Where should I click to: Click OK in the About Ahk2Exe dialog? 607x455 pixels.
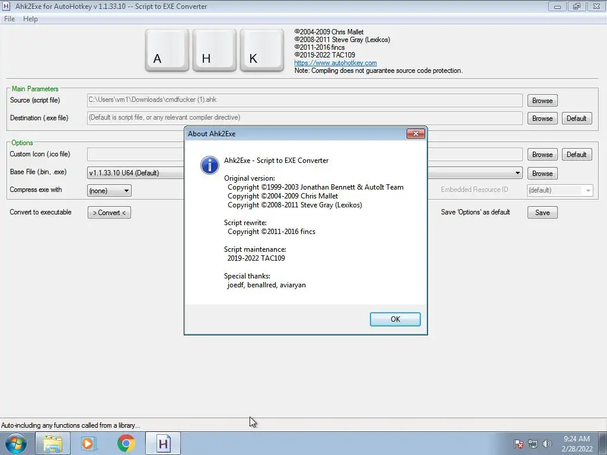(395, 319)
